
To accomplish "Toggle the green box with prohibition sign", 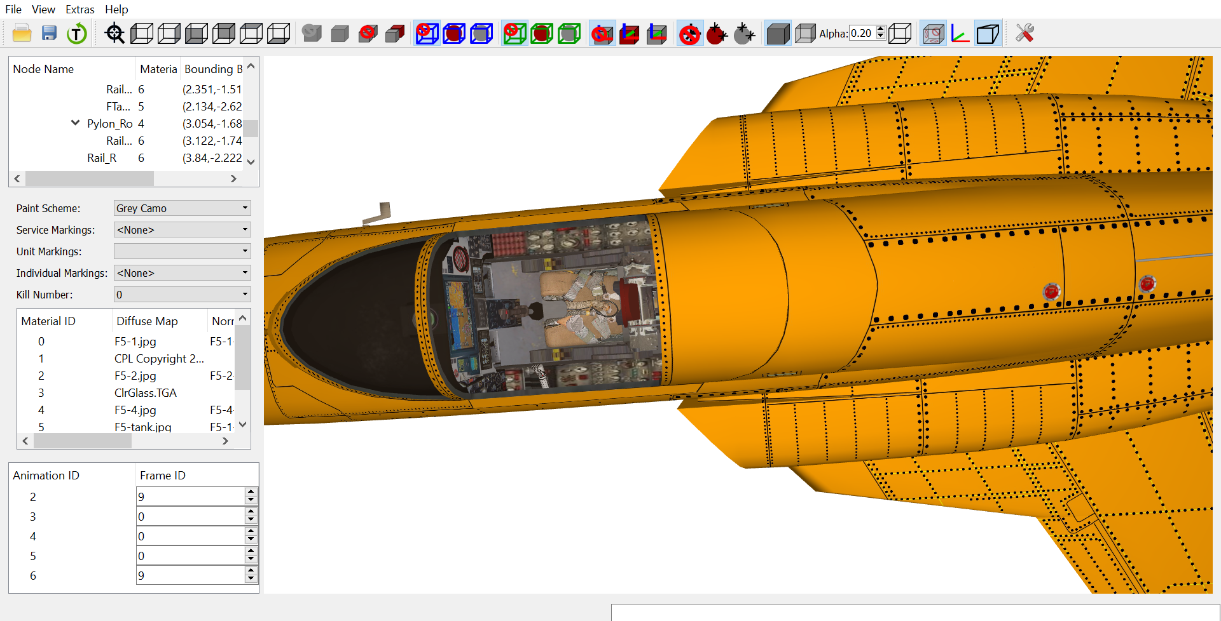I will coord(514,33).
